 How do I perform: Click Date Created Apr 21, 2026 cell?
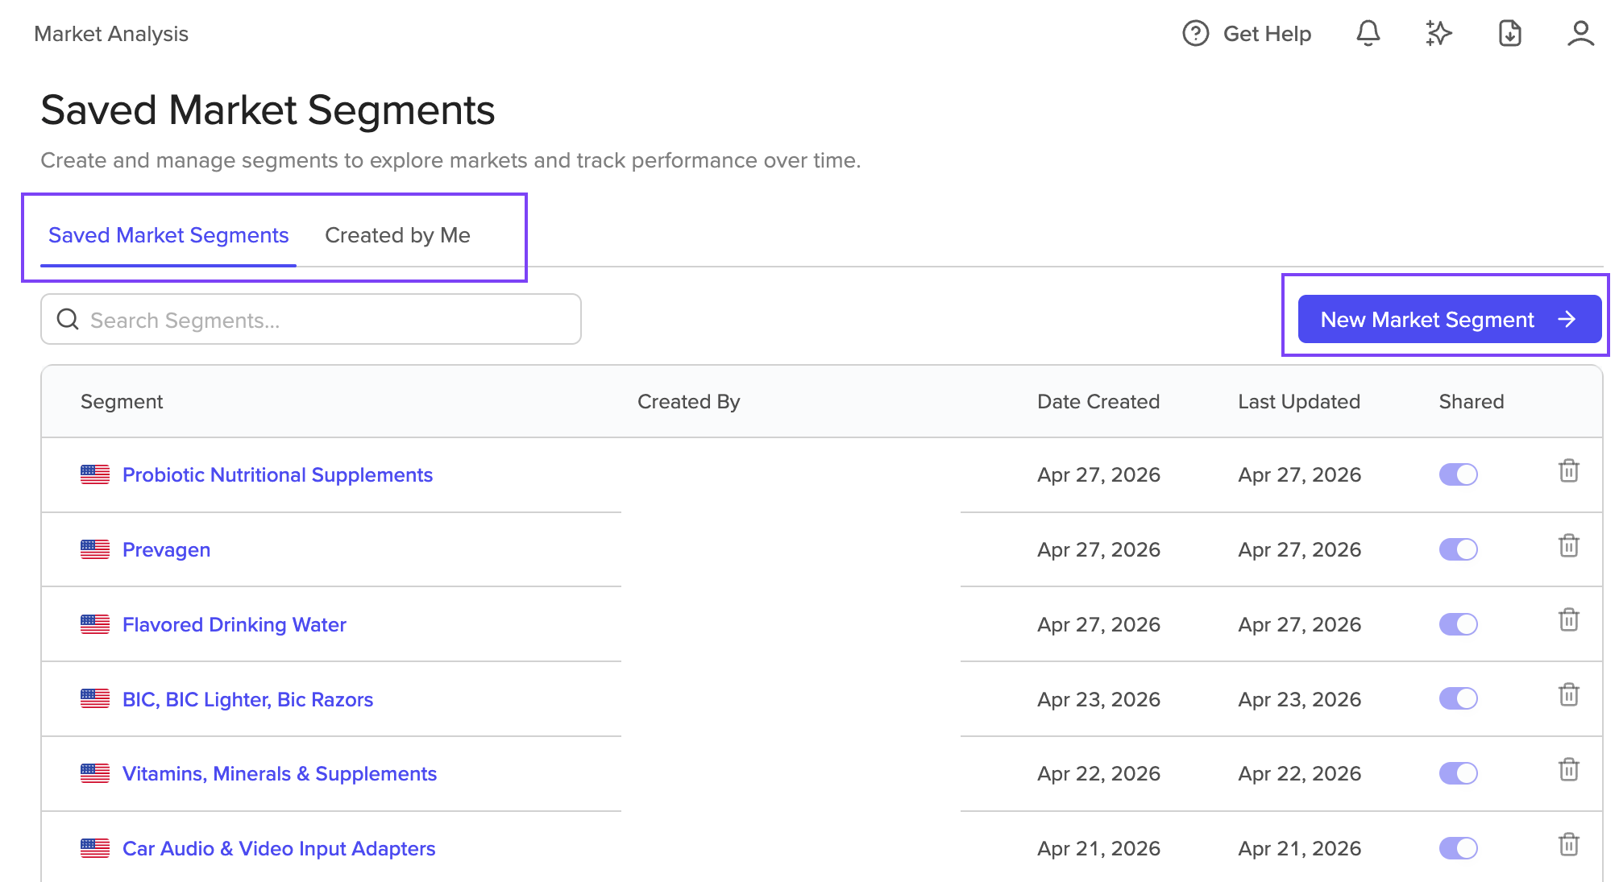coord(1098,848)
